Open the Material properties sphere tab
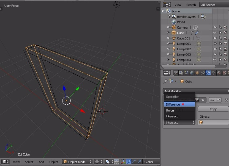Viewport: 229px width, 166px height. pos(219,73)
